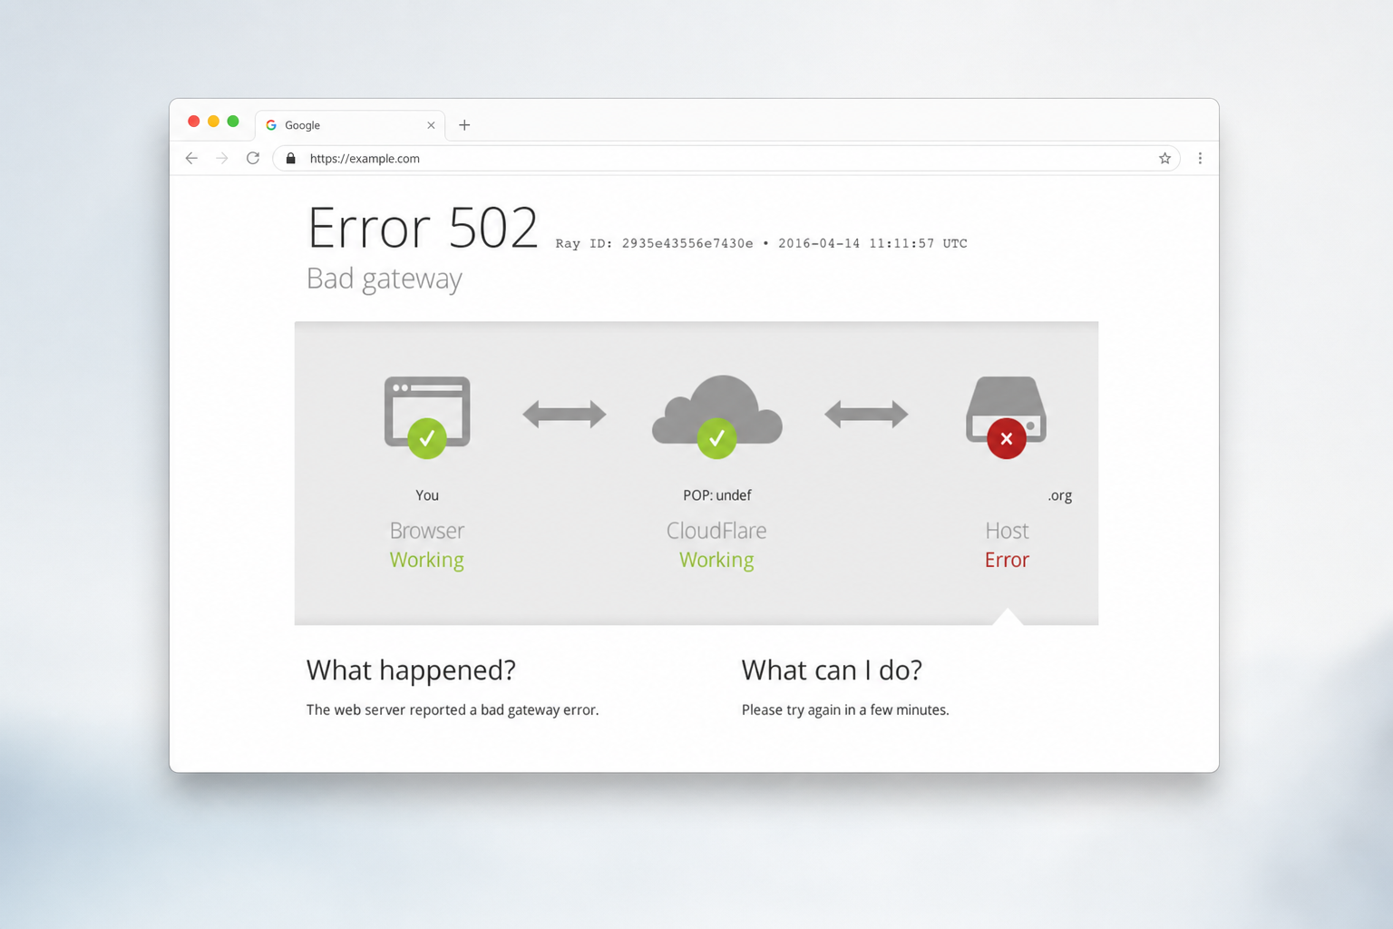Click the ".org" host domain label
The height and width of the screenshot is (929, 1393).
tap(1060, 495)
